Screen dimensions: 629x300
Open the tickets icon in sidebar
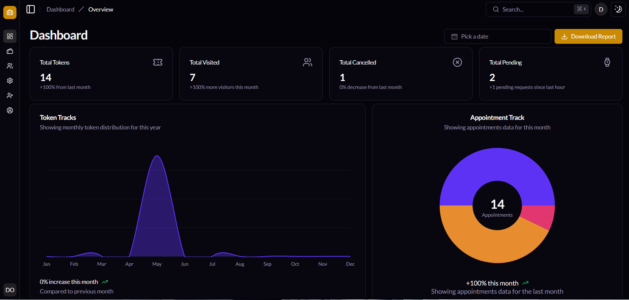click(x=10, y=51)
